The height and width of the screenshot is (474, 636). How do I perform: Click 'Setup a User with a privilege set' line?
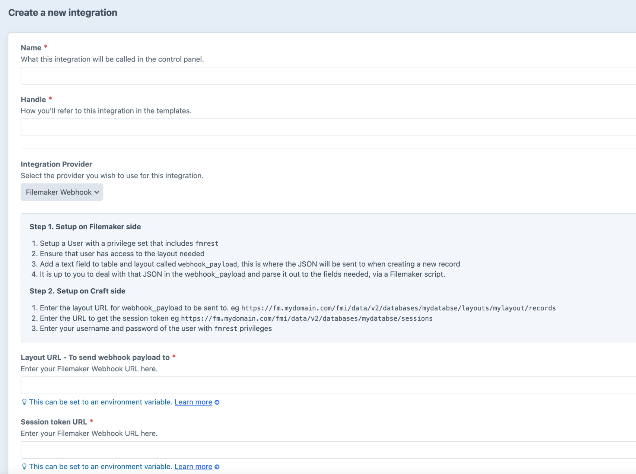[x=129, y=243]
